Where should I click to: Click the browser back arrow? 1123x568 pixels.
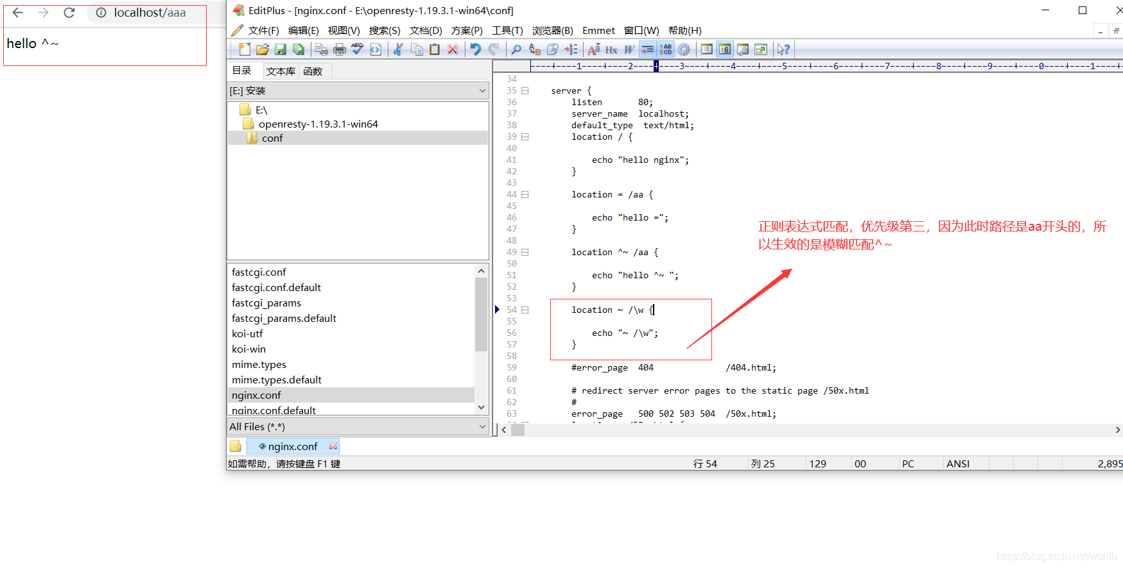click(18, 13)
